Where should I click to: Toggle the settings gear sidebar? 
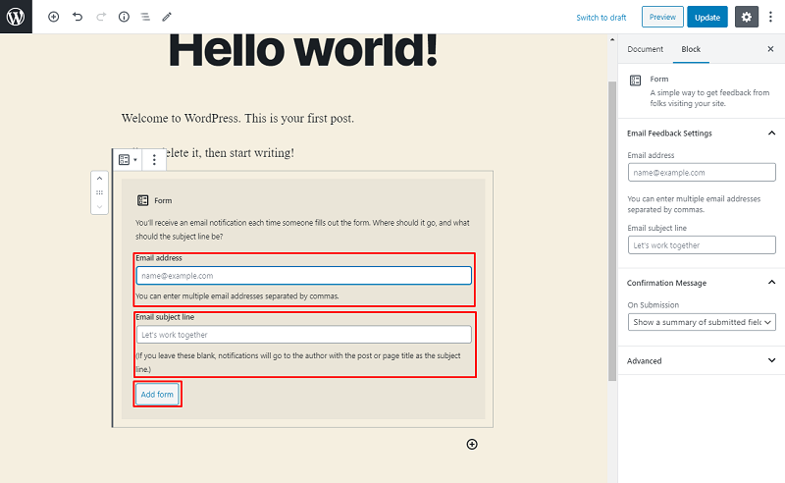point(747,17)
